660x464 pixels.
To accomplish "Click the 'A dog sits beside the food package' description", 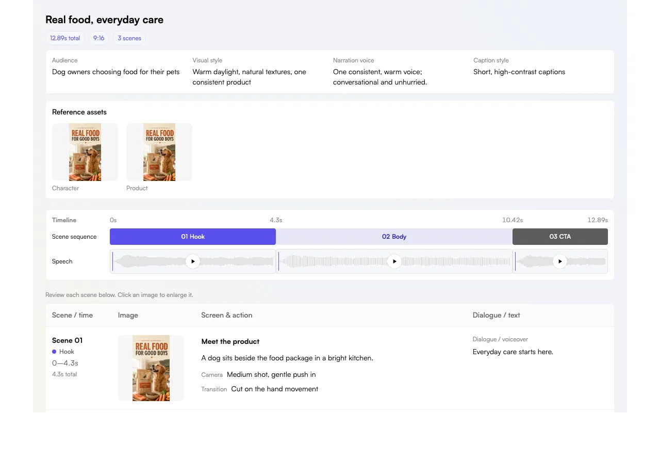I will [x=287, y=358].
